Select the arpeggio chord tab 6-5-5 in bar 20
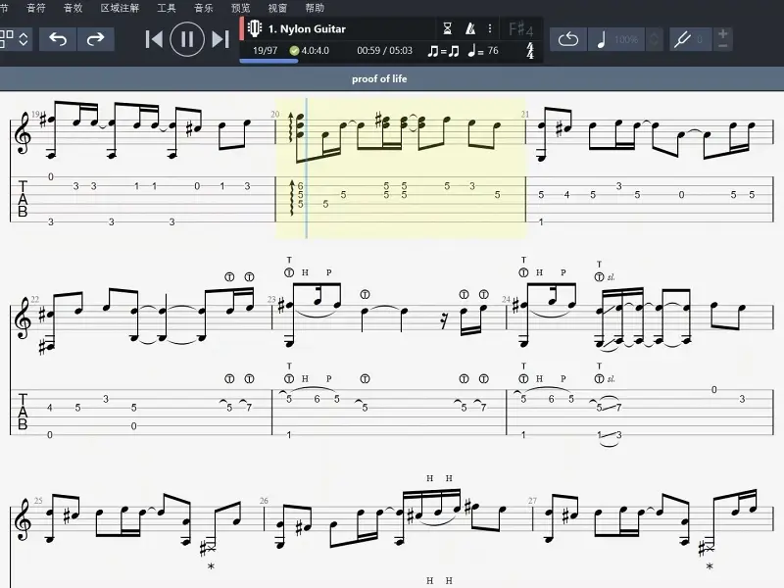 click(x=300, y=194)
